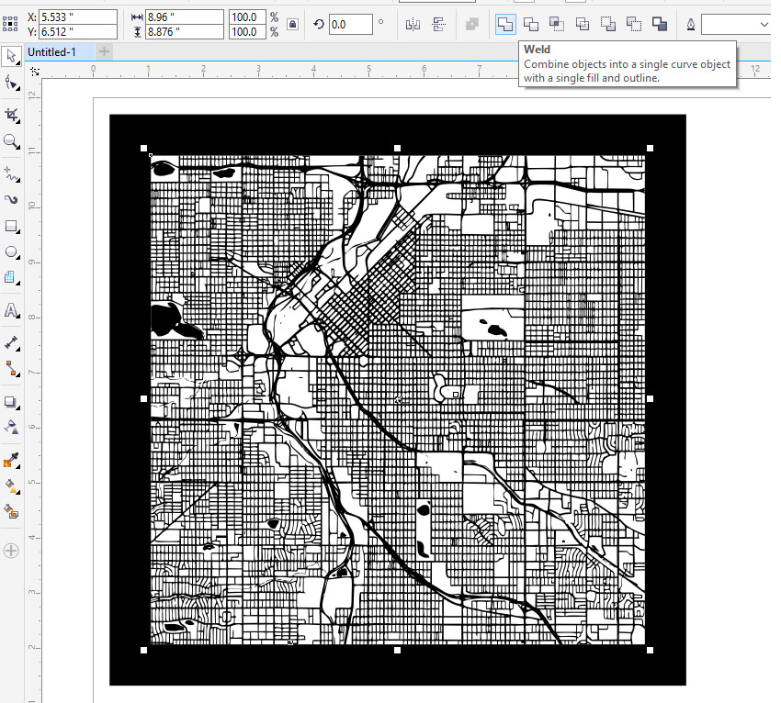The width and height of the screenshot is (781, 703).
Task: Toggle the lock aspect ratio padlock
Action: point(293,24)
